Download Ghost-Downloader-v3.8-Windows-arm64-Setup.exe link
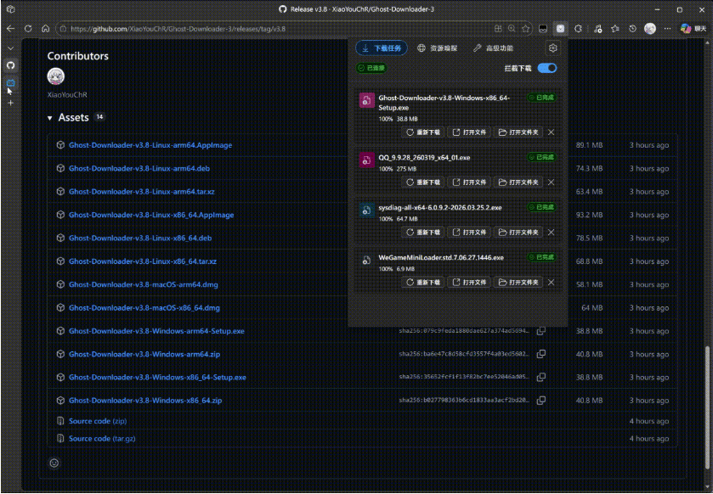 point(156,331)
